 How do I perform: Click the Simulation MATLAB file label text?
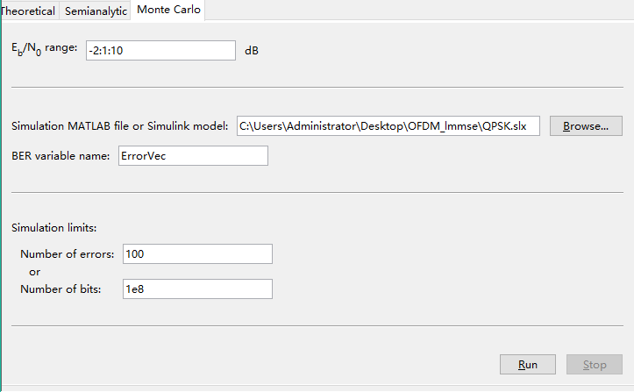pyautogui.click(x=119, y=126)
